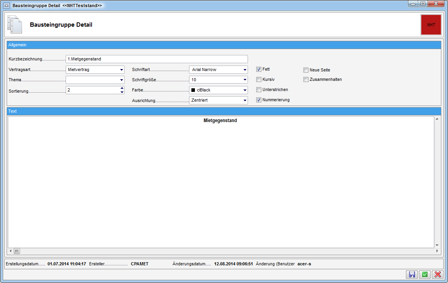Click the Mietgegenstand text in editor
Screen dimensions: 448x283
(x=220, y=121)
